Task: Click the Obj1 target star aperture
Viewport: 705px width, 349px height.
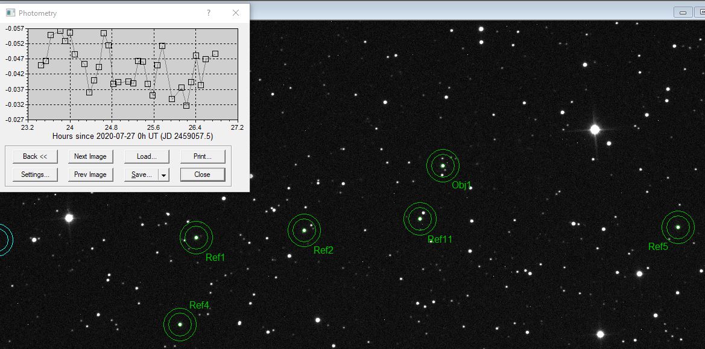Action: 443,165
